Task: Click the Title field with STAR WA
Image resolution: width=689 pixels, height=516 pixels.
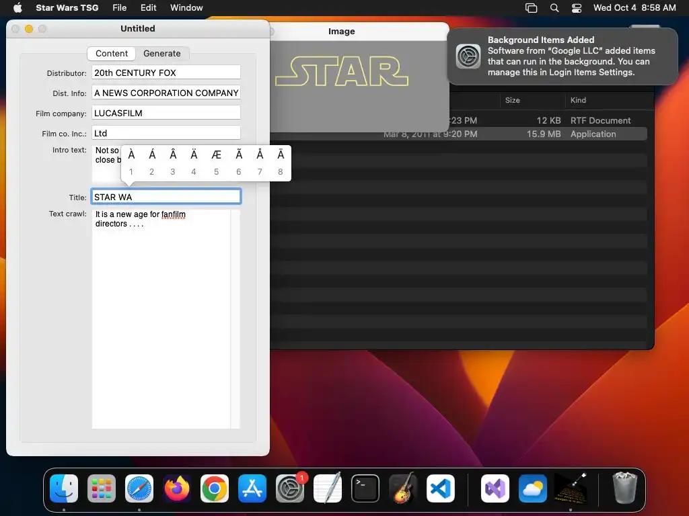Action: click(166, 197)
